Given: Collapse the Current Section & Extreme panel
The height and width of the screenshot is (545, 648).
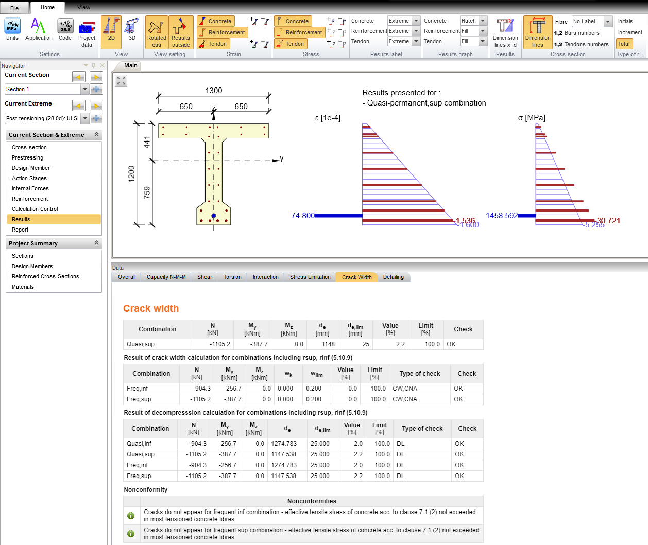Looking at the screenshot, I should click(96, 135).
